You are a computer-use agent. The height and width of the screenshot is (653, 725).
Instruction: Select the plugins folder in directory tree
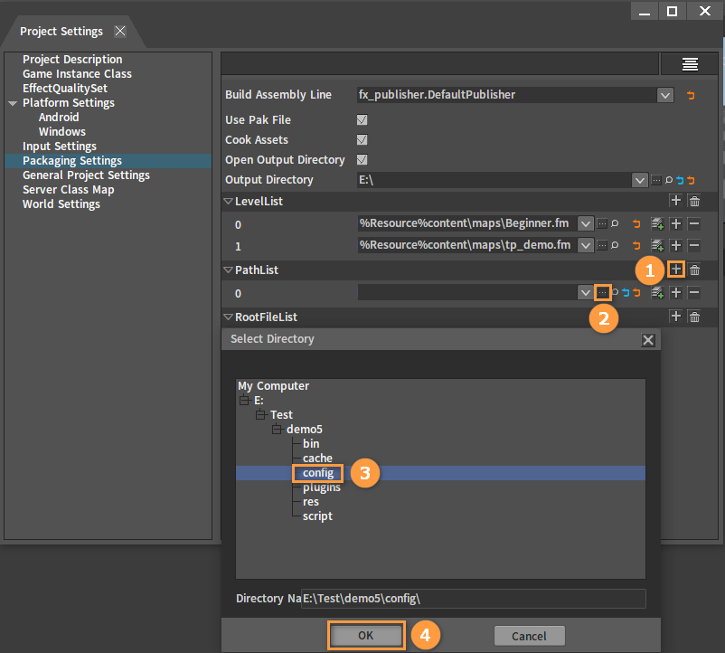tap(321, 487)
